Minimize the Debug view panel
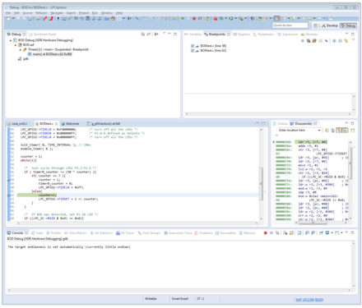Image resolution: width=362 pixels, height=308 pixels. click(169, 34)
